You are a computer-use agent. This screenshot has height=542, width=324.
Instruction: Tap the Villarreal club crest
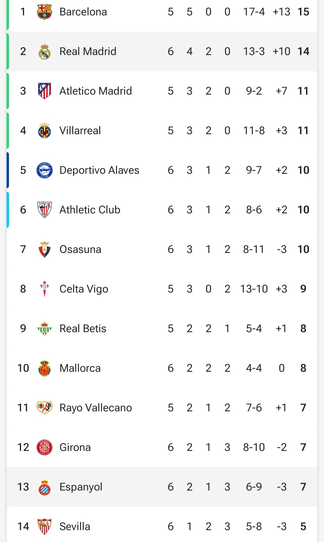click(44, 130)
